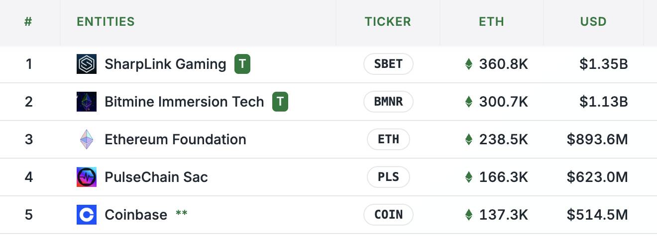
Task: Click the SharpLink Gaming logo icon
Action: tap(87, 64)
